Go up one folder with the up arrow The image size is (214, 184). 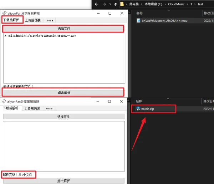(x=116, y=4)
